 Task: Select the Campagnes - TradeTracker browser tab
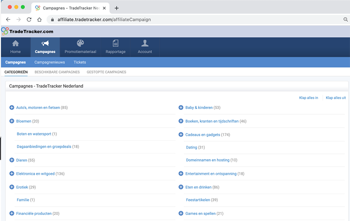coord(70,8)
